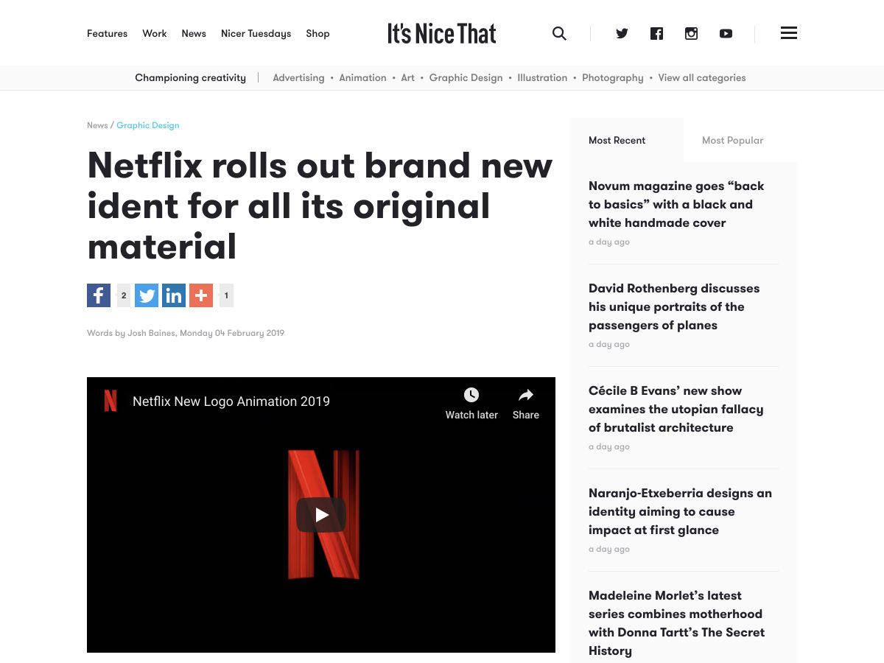The image size is (884, 663).
Task: Open the Facebook page icon in header
Action: point(656,33)
